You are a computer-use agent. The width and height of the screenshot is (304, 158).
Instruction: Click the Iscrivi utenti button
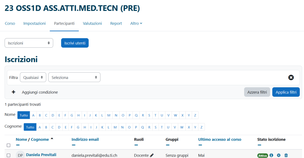pyautogui.click(x=75, y=43)
